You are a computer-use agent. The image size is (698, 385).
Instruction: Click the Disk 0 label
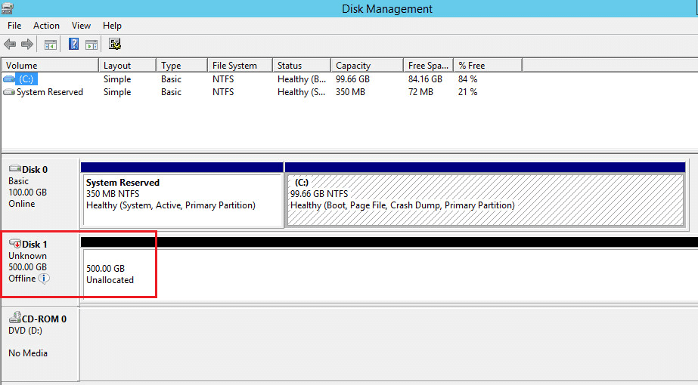[35, 169]
